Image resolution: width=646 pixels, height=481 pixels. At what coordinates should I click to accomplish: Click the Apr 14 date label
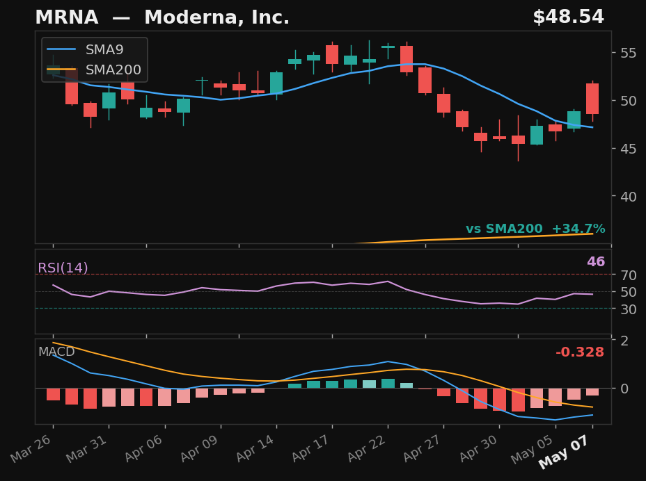[x=255, y=448]
